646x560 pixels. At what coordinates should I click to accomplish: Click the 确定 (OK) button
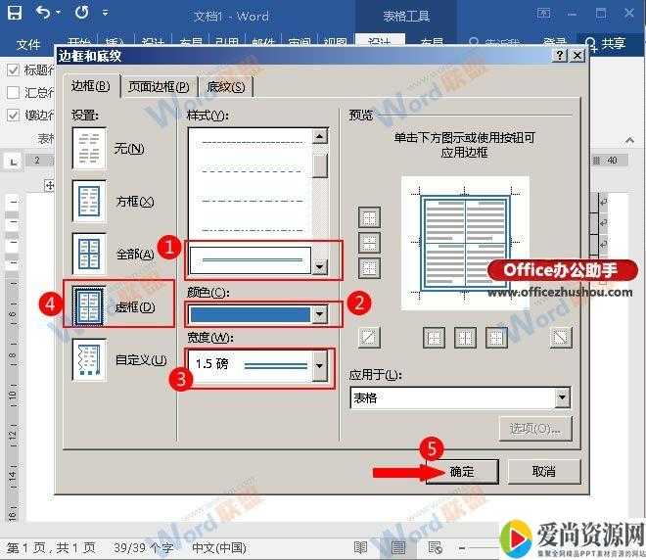pyautogui.click(x=461, y=471)
